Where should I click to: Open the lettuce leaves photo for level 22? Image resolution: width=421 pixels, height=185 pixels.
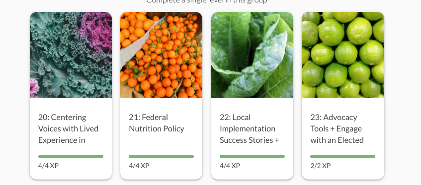pyautogui.click(x=252, y=55)
